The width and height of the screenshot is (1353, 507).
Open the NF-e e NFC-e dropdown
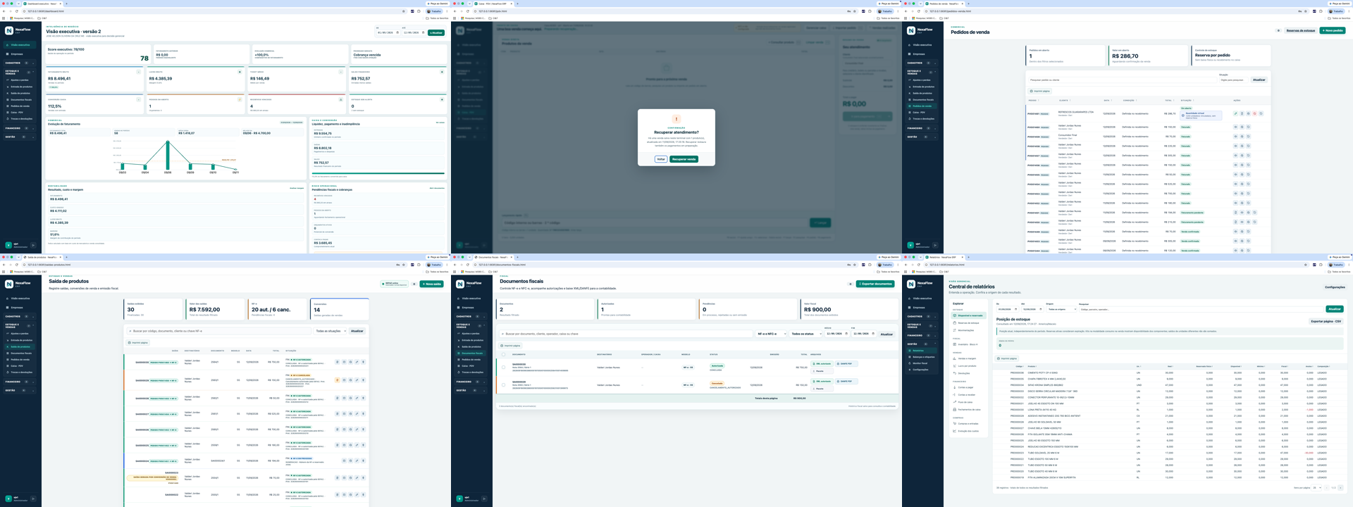[771, 334]
